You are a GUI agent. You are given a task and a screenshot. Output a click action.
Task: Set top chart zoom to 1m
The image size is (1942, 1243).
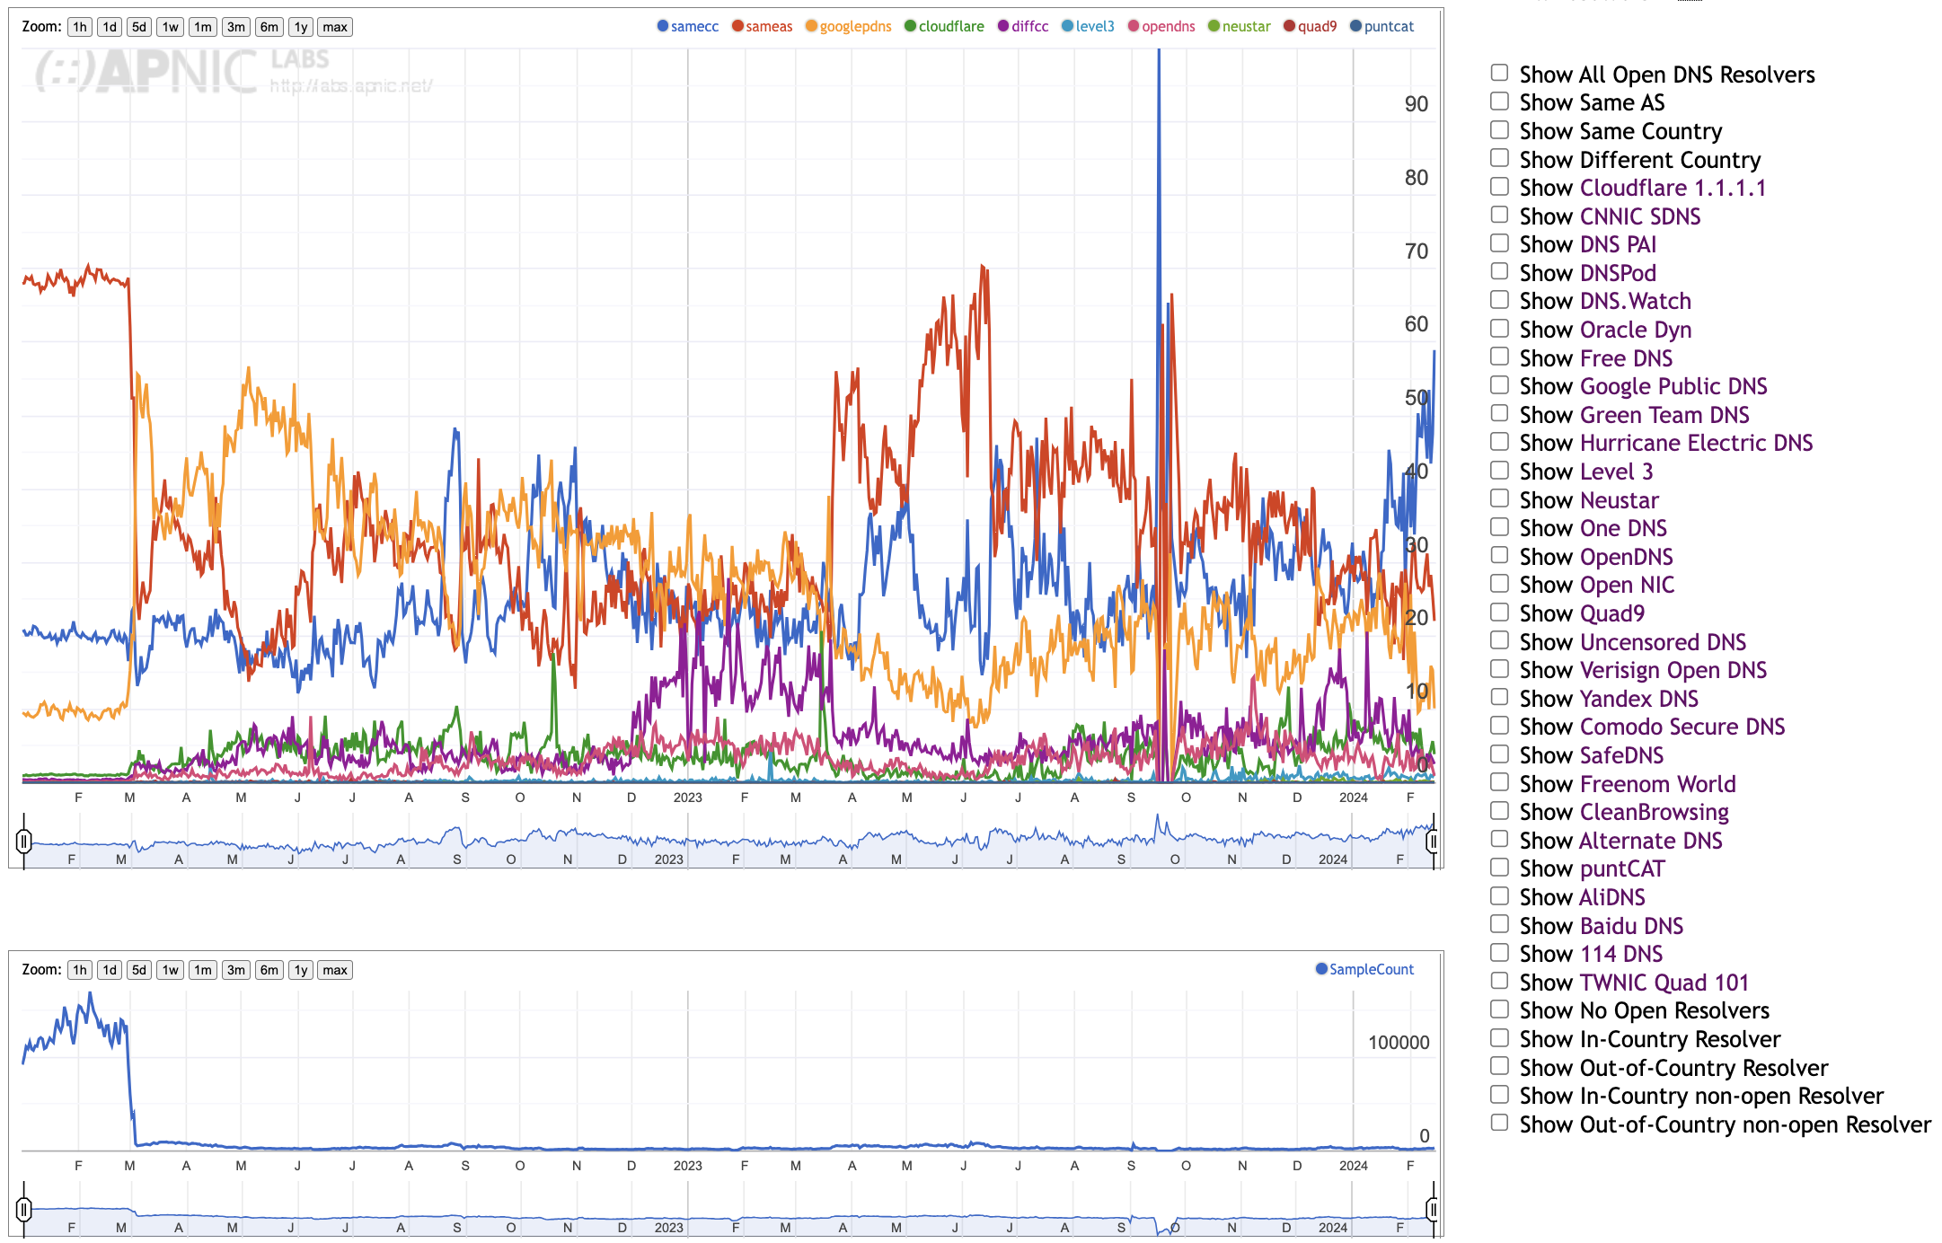203,27
